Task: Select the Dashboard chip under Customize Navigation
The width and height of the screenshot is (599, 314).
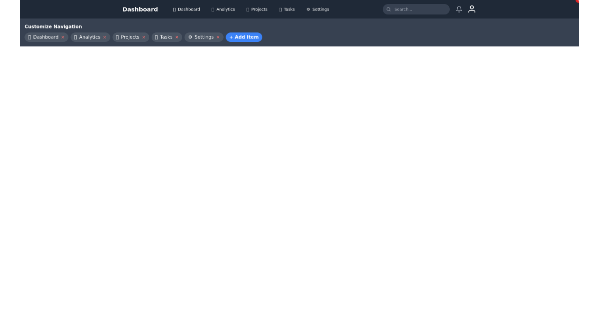Action: click(44, 37)
